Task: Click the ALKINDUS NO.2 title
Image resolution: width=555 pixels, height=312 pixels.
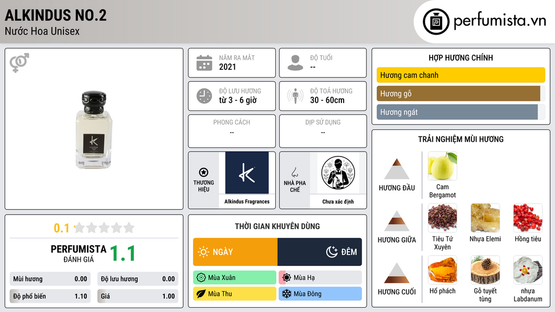Action: point(56,15)
